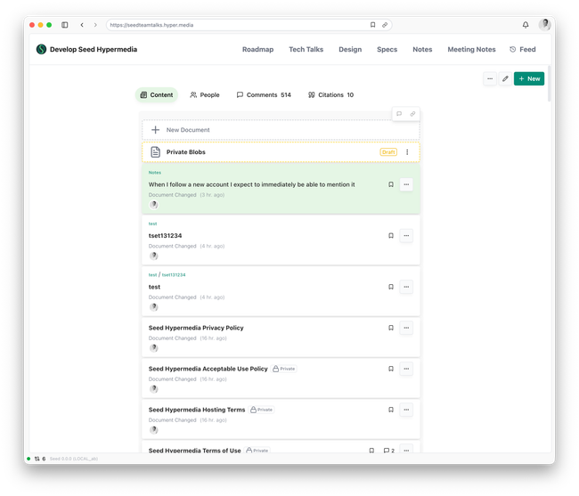This screenshot has height=496, width=579.
Task: Open options menu for Acceptable Use Policy
Action: pyautogui.click(x=406, y=369)
